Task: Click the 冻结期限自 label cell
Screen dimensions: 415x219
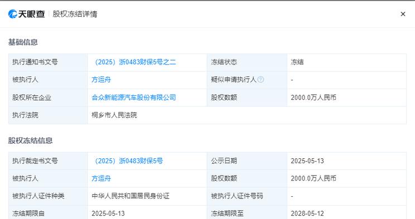Action: [48, 212]
